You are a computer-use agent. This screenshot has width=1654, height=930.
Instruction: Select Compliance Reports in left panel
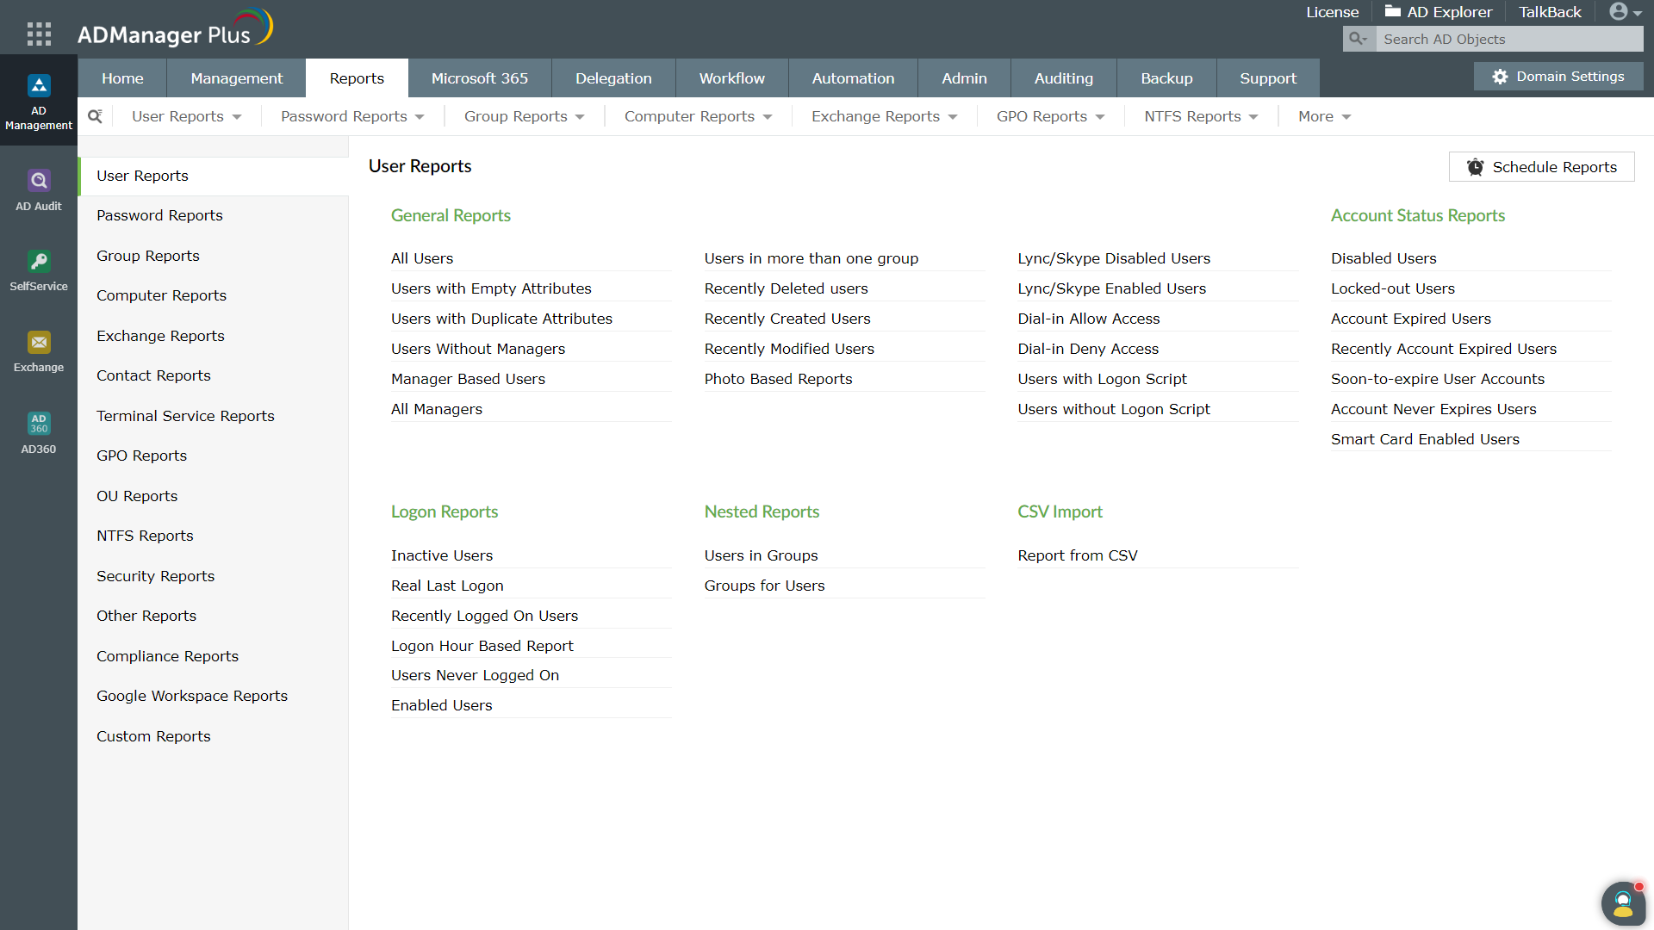167,656
